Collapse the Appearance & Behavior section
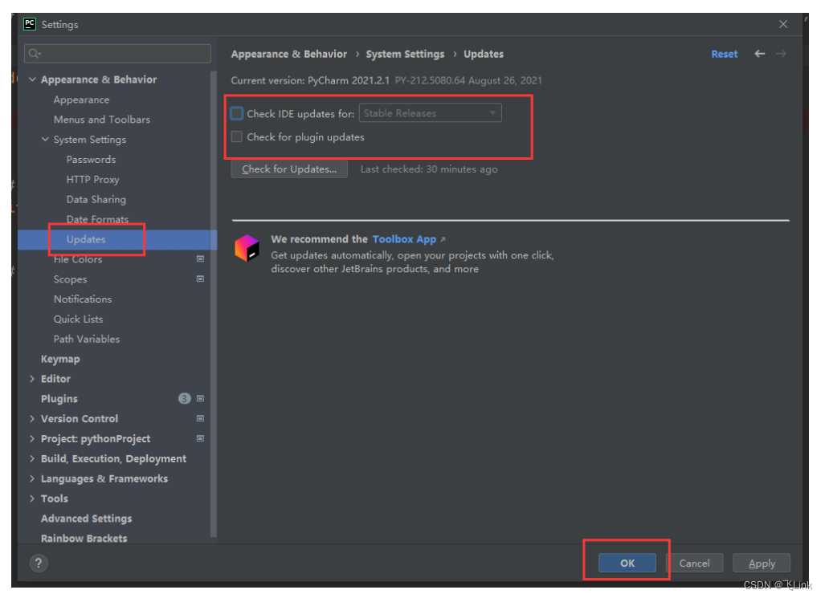Viewport: 825px width, 598px height. tap(32, 79)
